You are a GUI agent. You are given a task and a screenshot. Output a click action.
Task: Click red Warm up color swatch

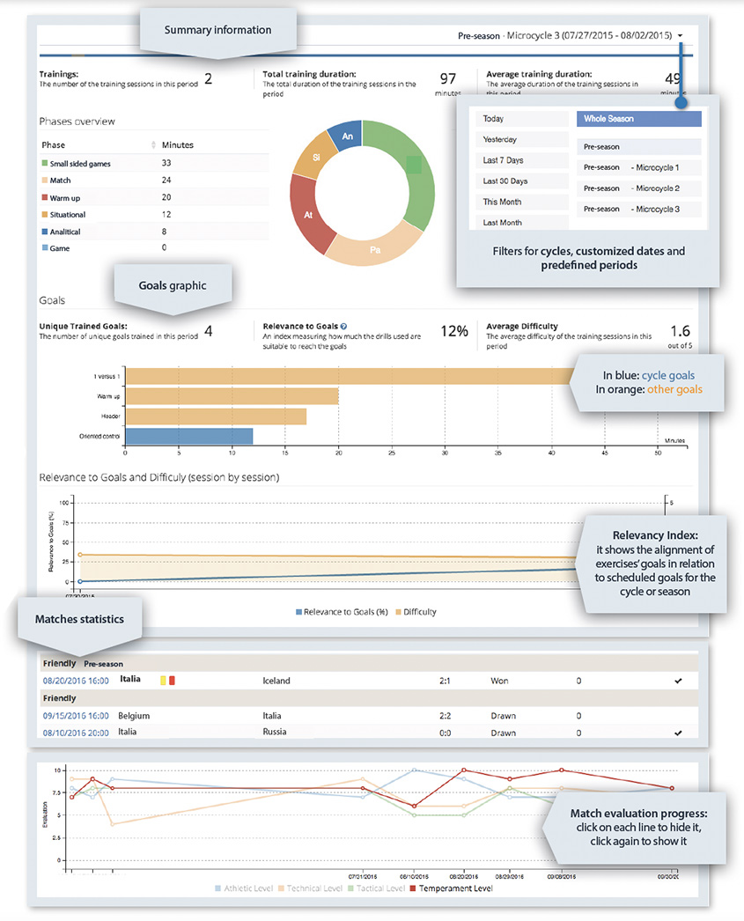click(x=45, y=198)
